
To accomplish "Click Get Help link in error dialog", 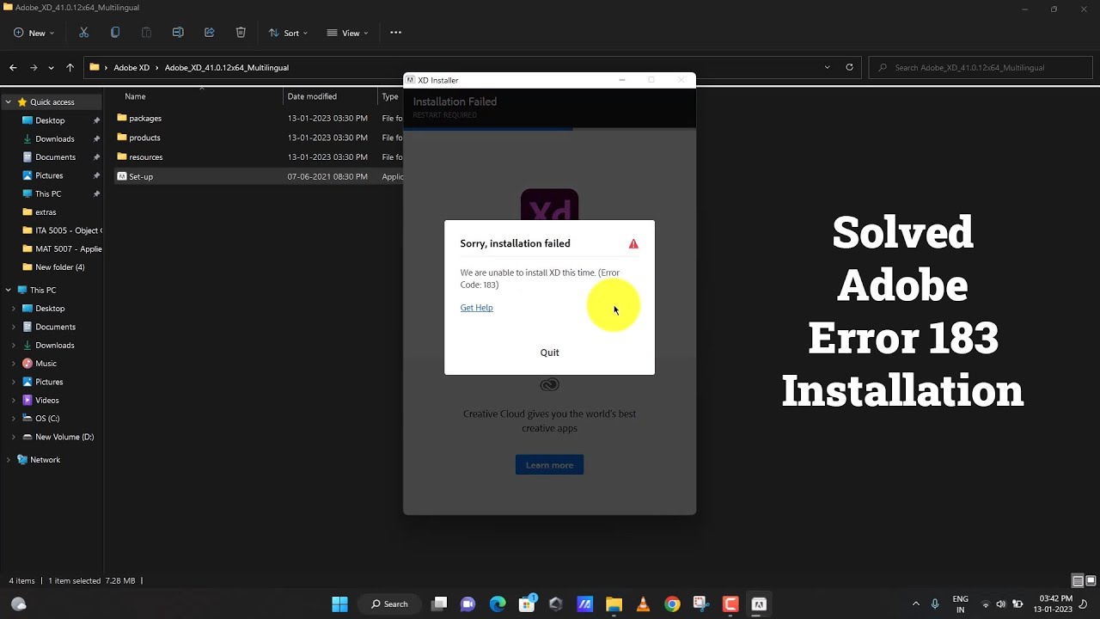I will click(x=476, y=308).
